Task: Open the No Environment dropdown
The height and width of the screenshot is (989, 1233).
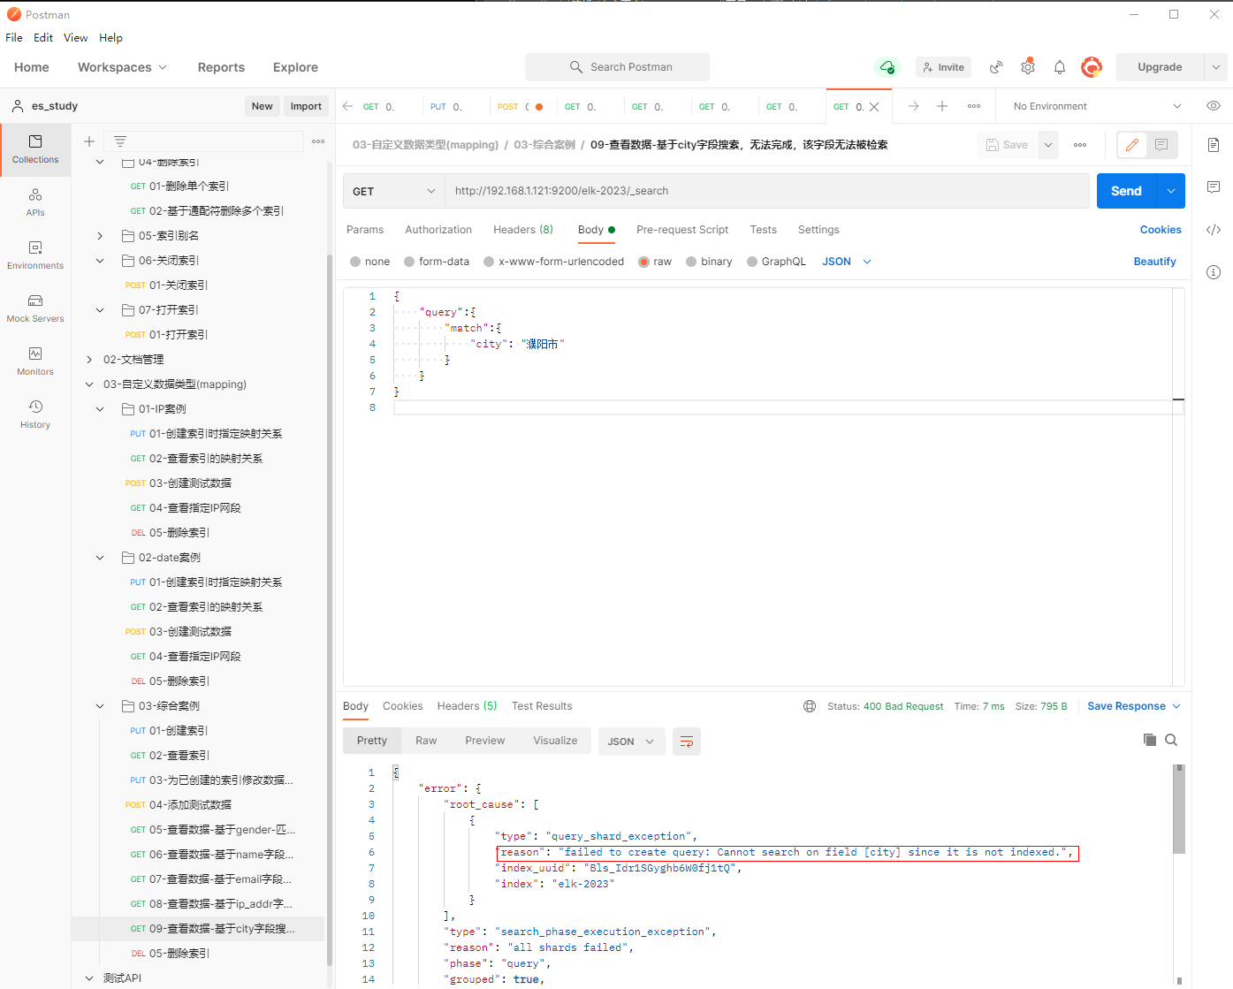Action: click(x=1096, y=106)
